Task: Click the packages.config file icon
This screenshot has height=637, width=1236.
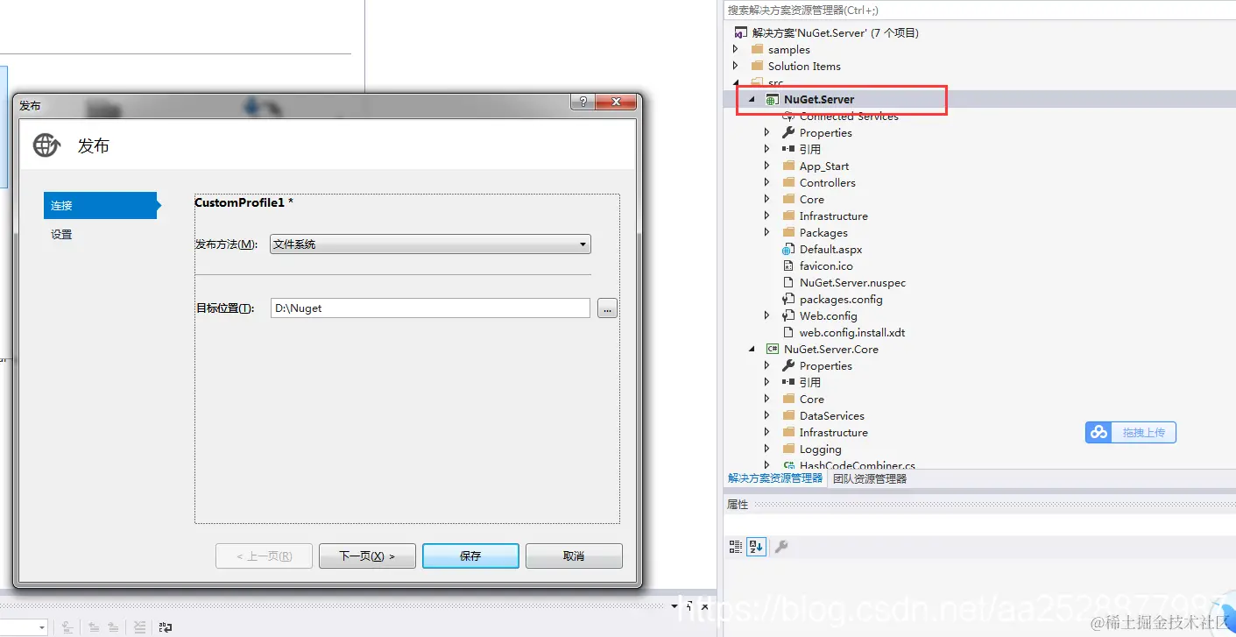Action: tap(788, 300)
